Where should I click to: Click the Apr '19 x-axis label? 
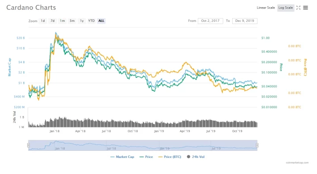click(185, 131)
